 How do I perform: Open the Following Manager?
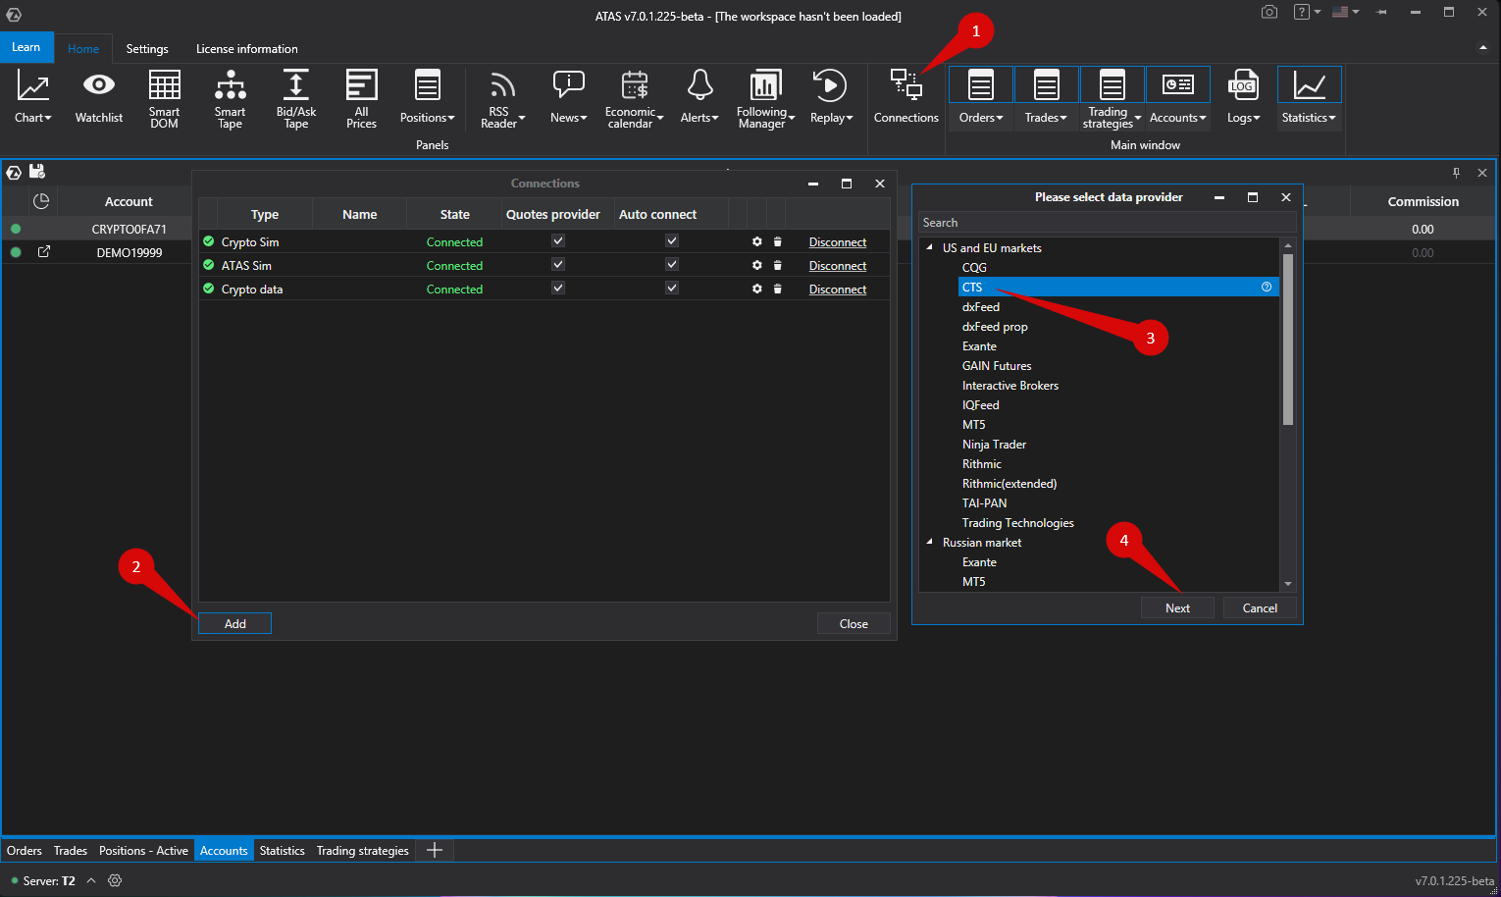[x=765, y=98]
